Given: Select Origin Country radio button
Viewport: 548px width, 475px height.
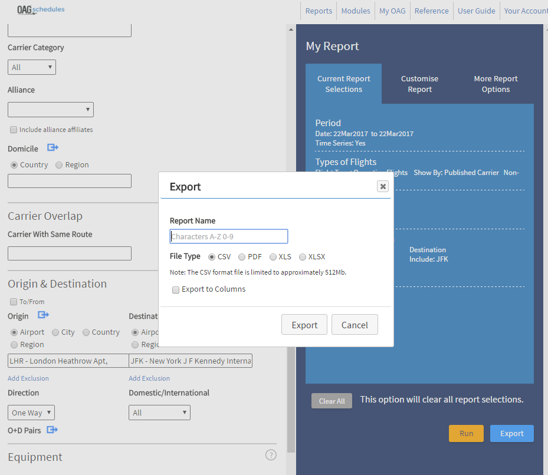Looking at the screenshot, I should 86,332.
